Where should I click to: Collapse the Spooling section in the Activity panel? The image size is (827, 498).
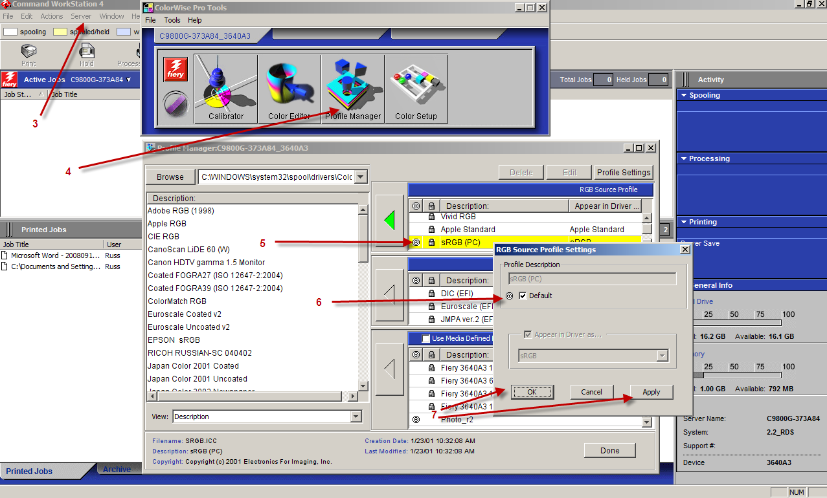click(x=683, y=95)
